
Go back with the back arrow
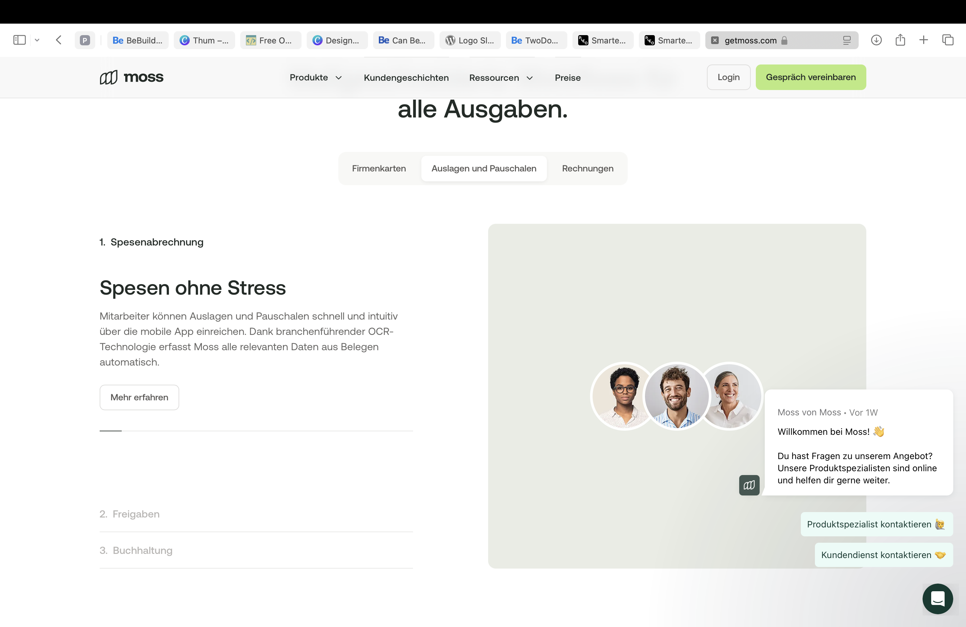pos(59,40)
